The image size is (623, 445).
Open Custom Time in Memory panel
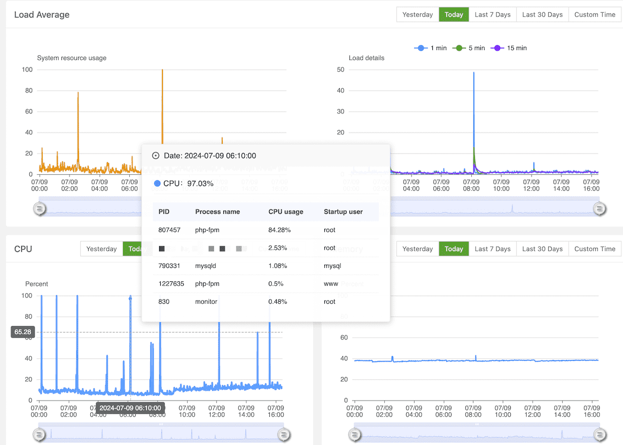coord(594,249)
